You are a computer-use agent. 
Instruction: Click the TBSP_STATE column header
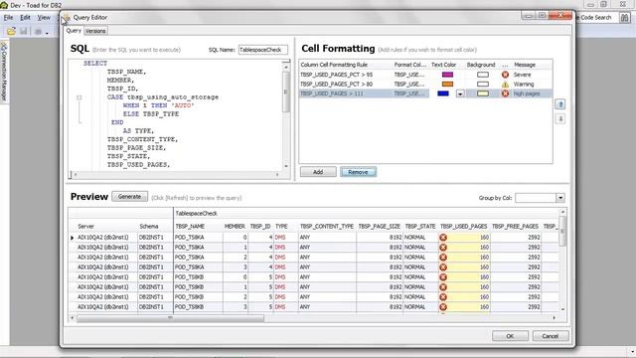coord(419,226)
